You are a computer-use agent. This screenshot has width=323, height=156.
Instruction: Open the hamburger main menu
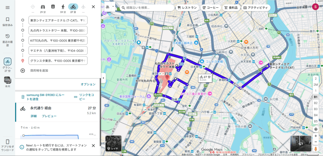pyautogui.click(x=8, y=8)
